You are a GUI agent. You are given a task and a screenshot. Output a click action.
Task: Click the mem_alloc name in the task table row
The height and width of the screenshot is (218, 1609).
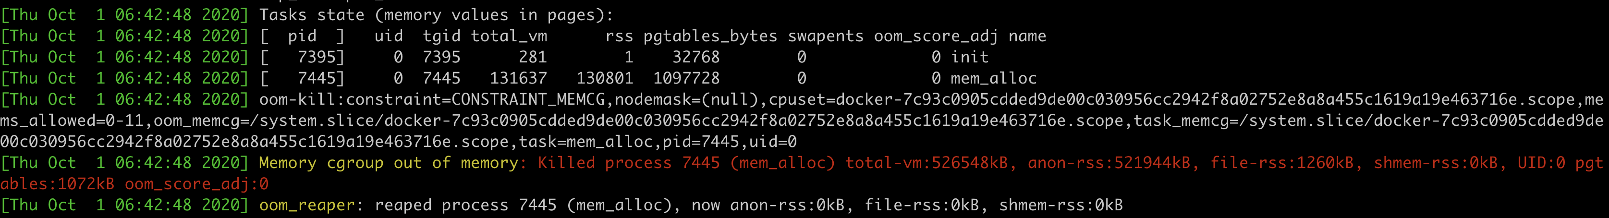point(993,78)
